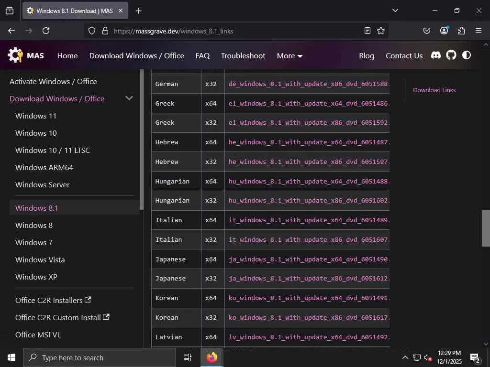The image size is (490, 367).
Task: Open Task View on taskbar
Action: tap(187, 357)
